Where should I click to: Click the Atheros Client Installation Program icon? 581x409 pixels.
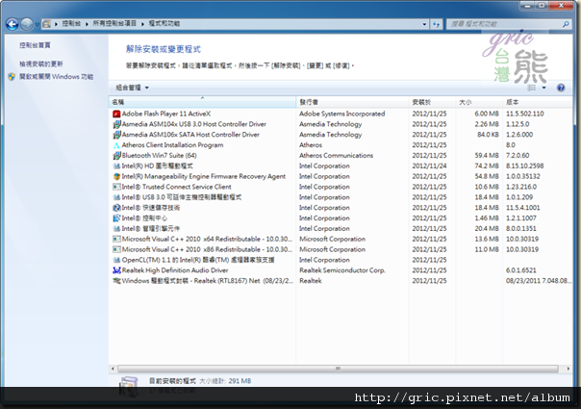coord(116,145)
